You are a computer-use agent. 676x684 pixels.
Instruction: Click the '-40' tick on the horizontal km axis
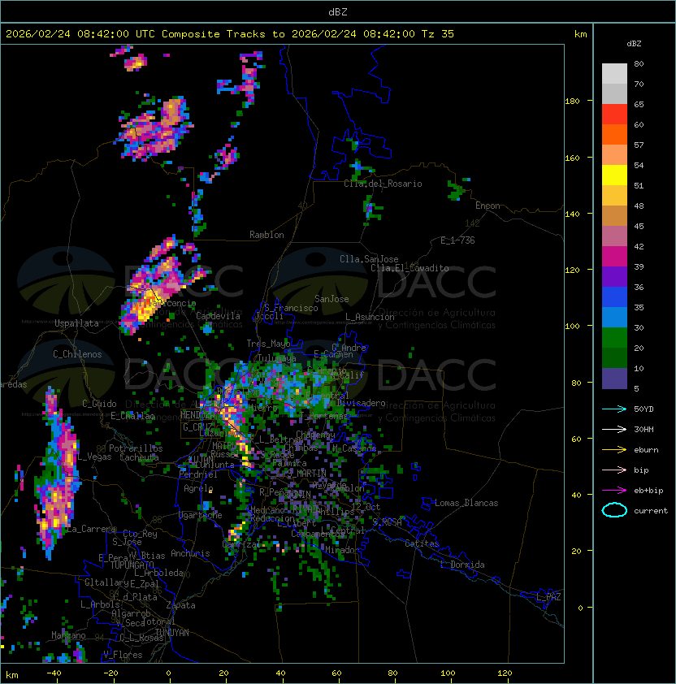coord(54,673)
